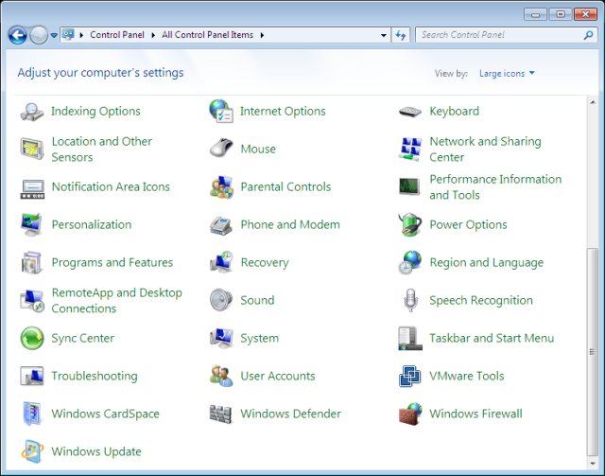Click the Speech Recognition microphone icon
Image resolution: width=605 pixels, height=476 pixels.
click(409, 300)
